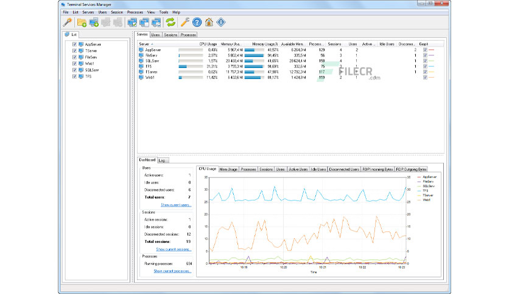Uncheck SQLServ in the left server list
The height and width of the screenshot is (294, 509).
[75, 70]
